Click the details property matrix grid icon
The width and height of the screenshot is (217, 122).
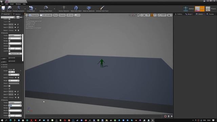[x=18, y=17]
